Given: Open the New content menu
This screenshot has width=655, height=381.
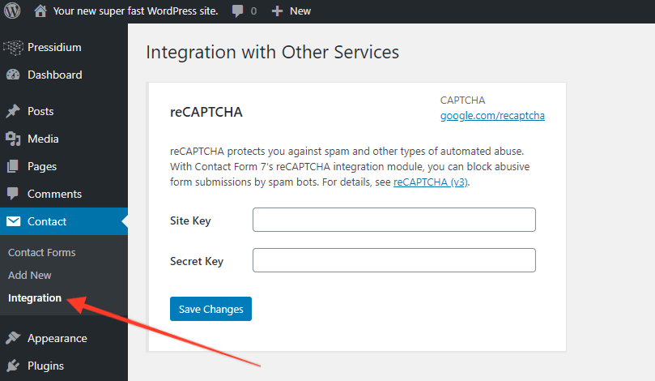Looking at the screenshot, I should pos(300,11).
